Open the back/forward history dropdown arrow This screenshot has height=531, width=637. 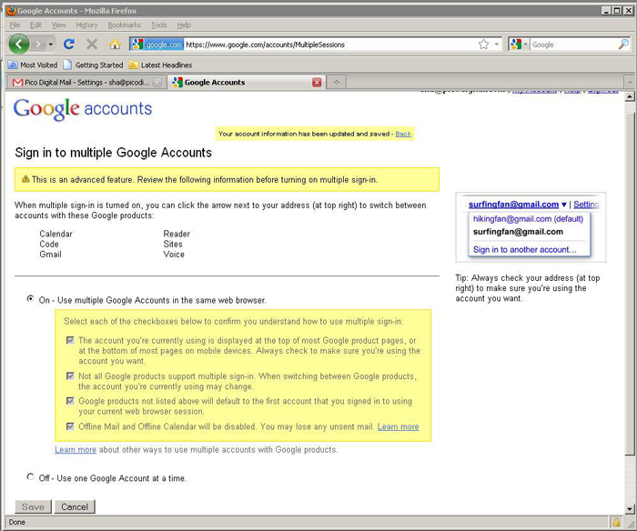pyautogui.click(x=51, y=44)
